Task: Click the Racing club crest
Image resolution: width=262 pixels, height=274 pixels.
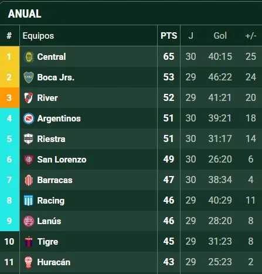Action: pos(29,201)
